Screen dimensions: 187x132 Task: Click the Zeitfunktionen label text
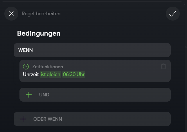coord(48,67)
